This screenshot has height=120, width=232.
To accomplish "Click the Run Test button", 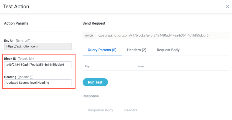I will pos(95,82).
